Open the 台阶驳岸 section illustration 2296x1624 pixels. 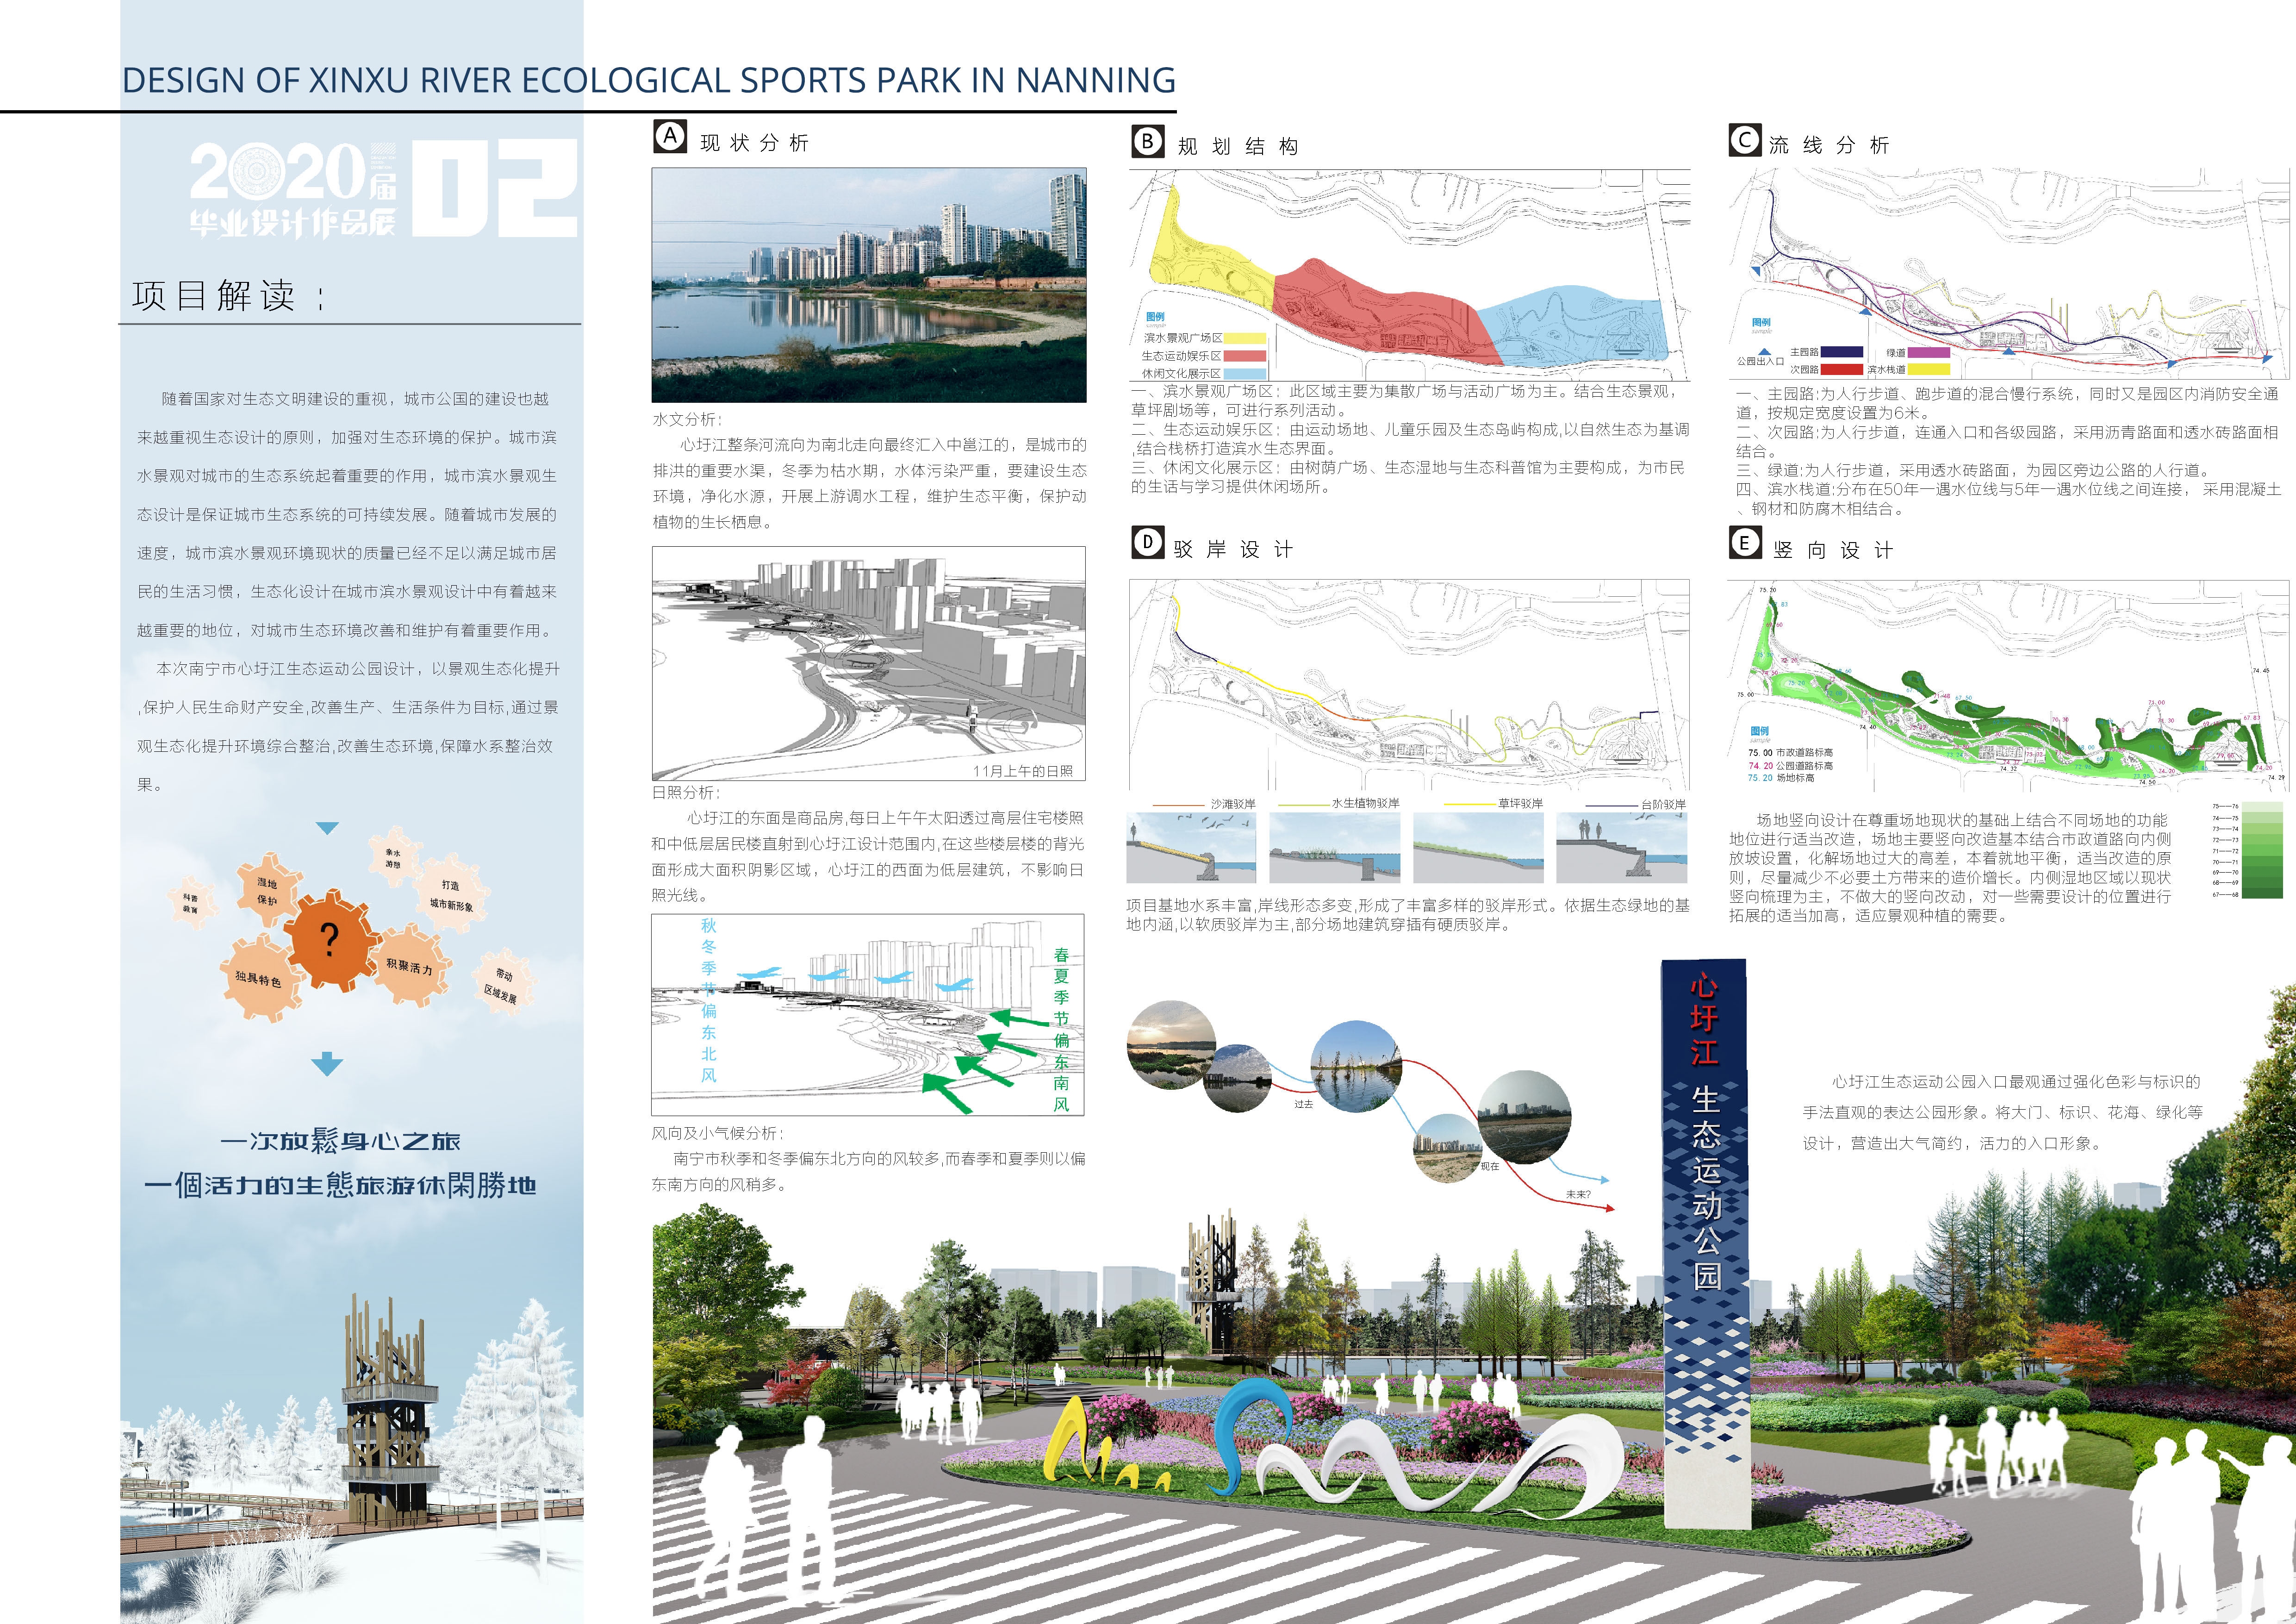pos(1622,847)
